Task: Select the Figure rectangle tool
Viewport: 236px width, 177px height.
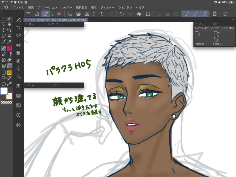Action: point(4,73)
